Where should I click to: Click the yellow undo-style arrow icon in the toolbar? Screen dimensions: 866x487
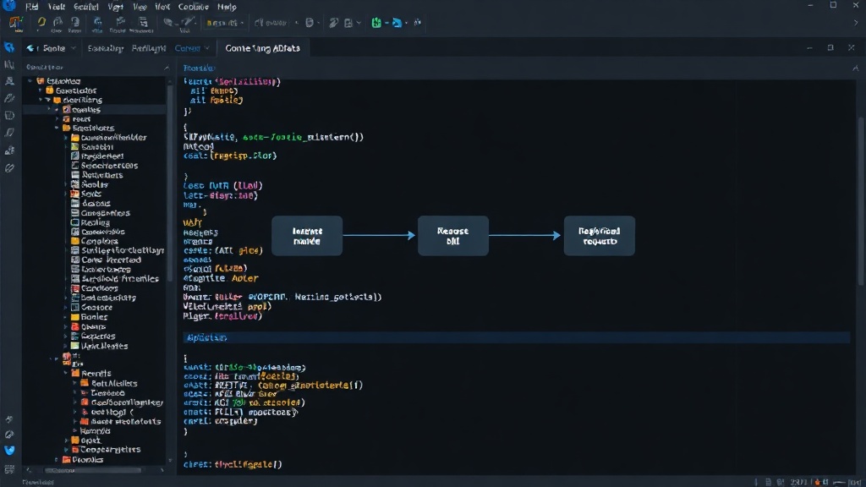point(41,23)
